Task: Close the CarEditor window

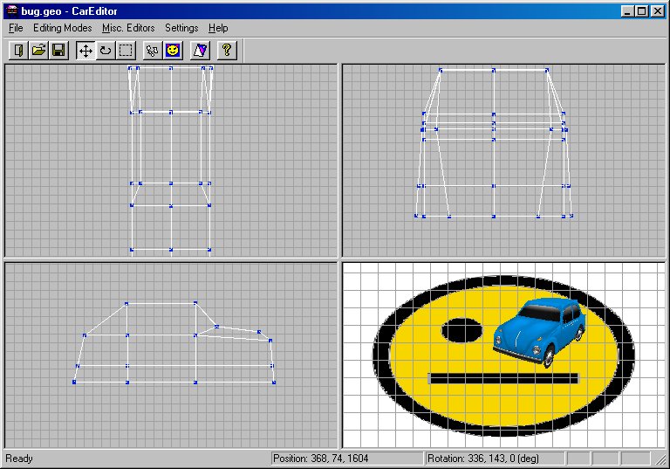Action: (658, 11)
